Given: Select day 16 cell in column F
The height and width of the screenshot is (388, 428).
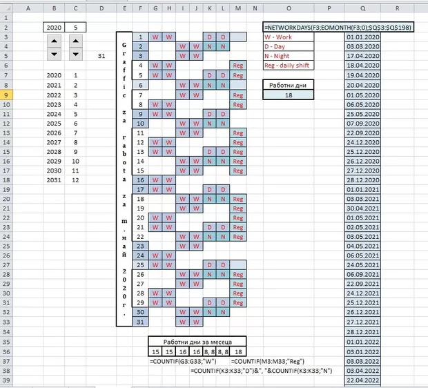Looking at the screenshot, I should (x=140, y=180).
